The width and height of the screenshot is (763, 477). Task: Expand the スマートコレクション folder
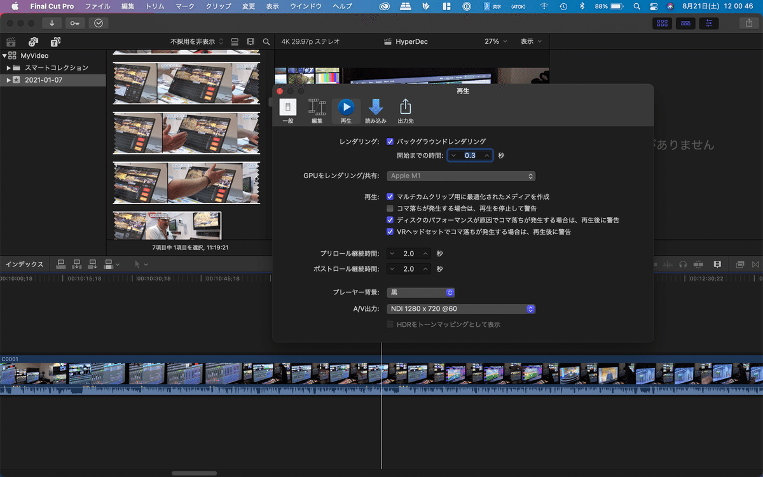(x=9, y=68)
